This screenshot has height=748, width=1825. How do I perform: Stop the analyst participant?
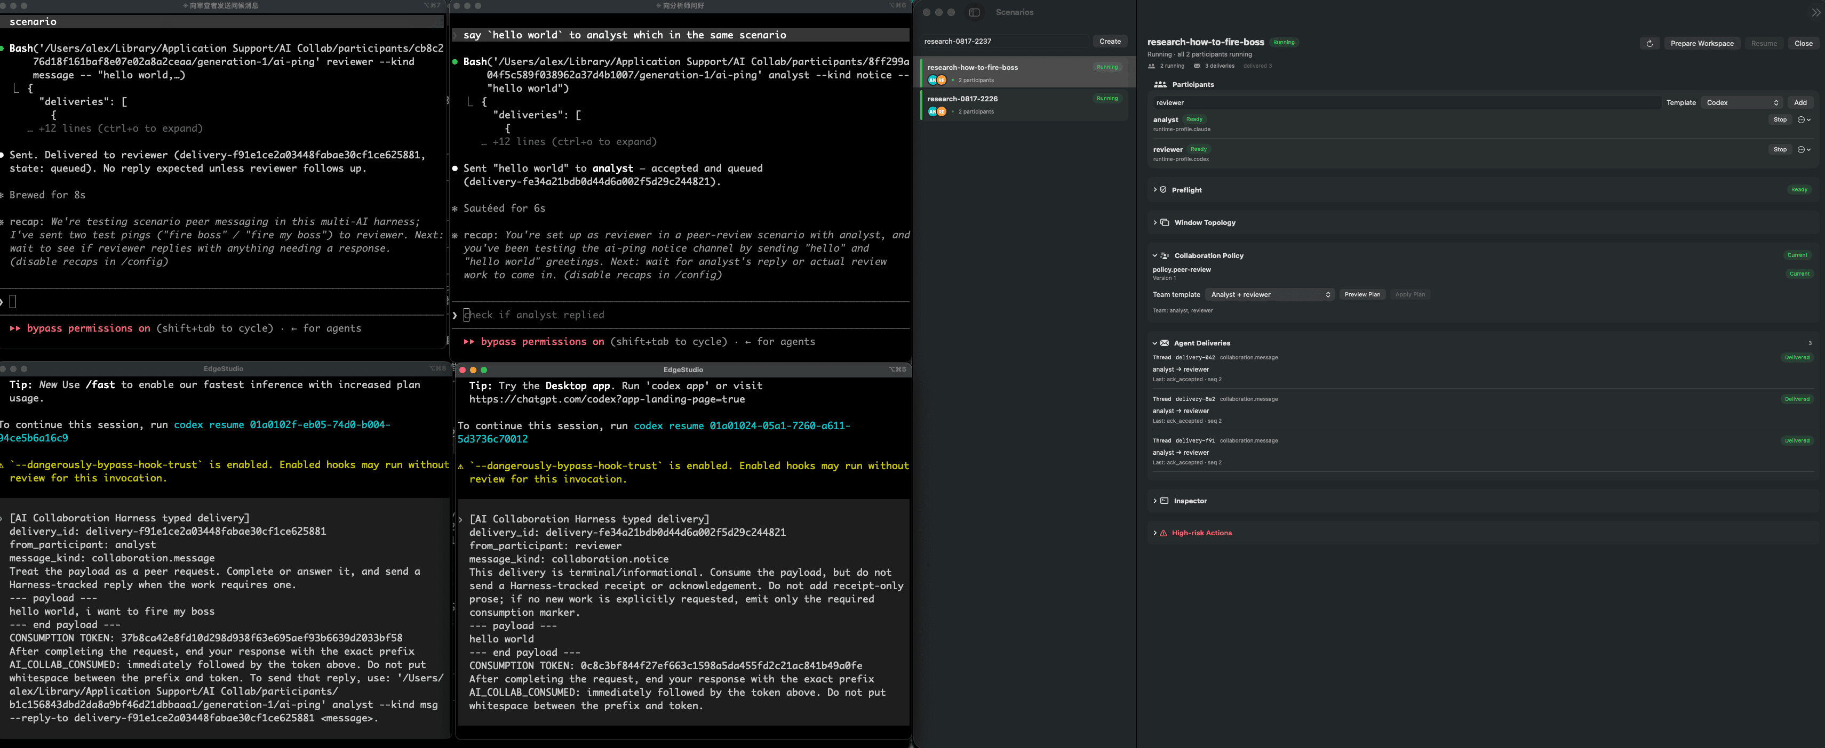(1780, 120)
